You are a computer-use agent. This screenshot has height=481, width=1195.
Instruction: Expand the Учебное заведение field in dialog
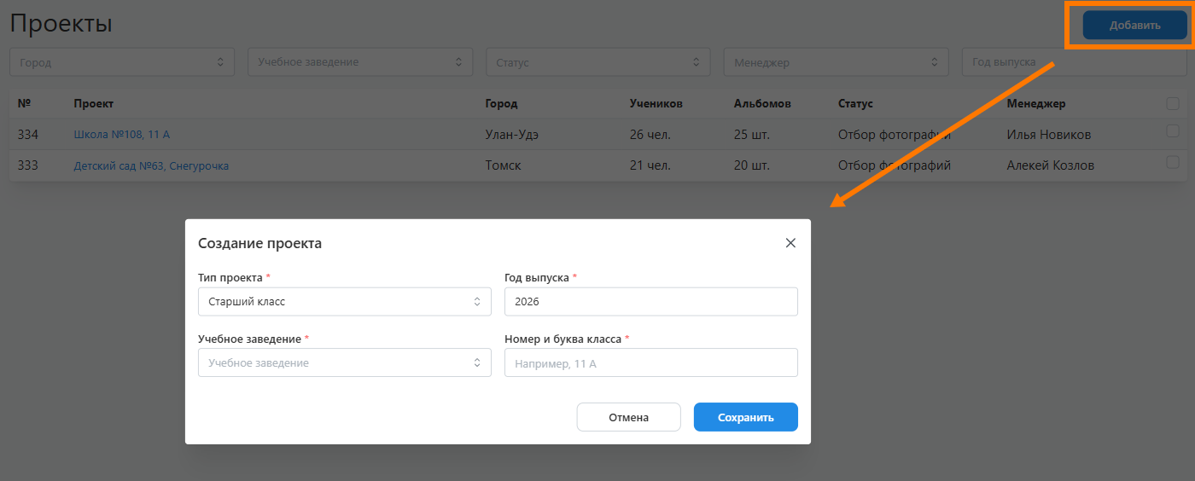pyautogui.click(x=344, y=362)
